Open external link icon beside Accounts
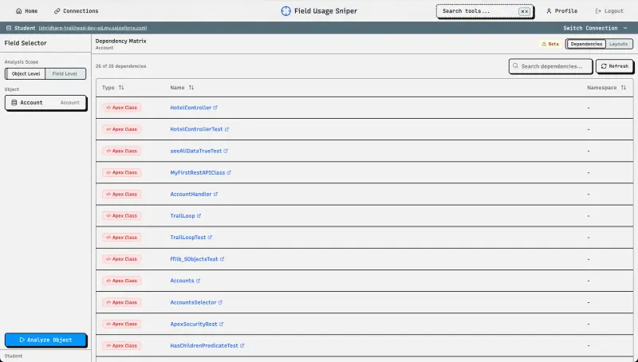The width and height of the screenshot is (638, 362). 198,281
